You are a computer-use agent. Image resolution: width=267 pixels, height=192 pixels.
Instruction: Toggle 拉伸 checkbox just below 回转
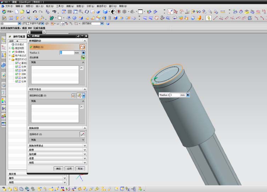[17, 78]
